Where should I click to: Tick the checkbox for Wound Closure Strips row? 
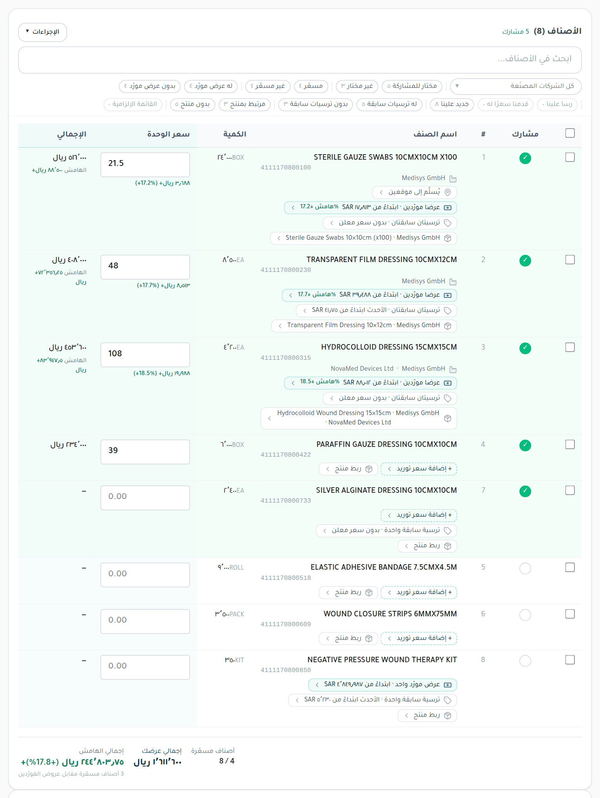pyautogui.click(x=570, y=614)
